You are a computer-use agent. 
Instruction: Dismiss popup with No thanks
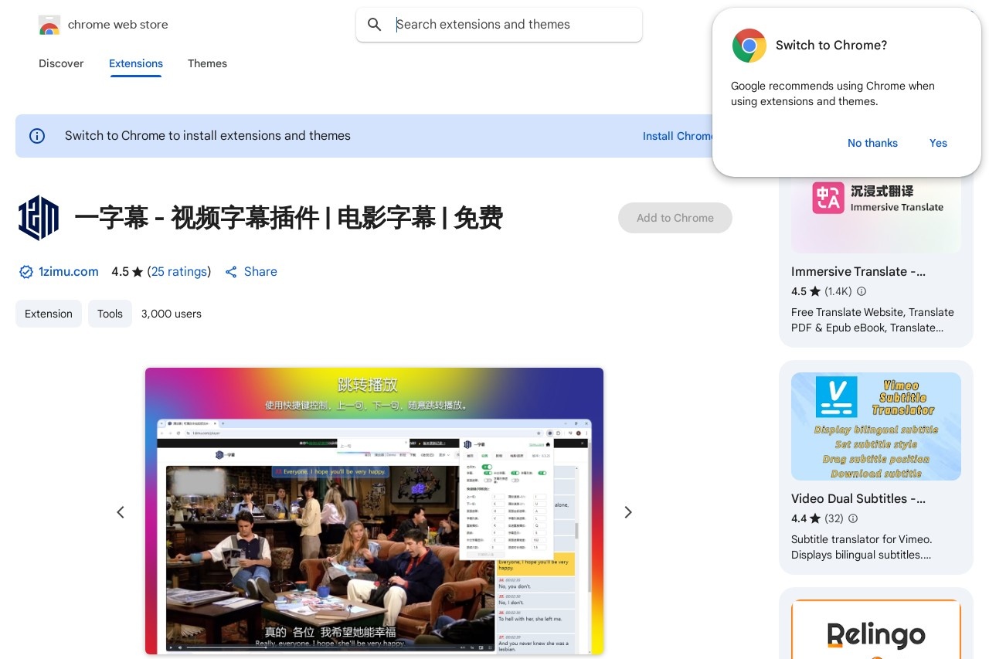(872, 143)
